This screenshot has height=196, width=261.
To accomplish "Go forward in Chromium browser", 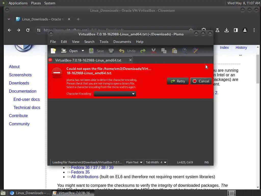I will pyautogui.click(x=18, y=30).
